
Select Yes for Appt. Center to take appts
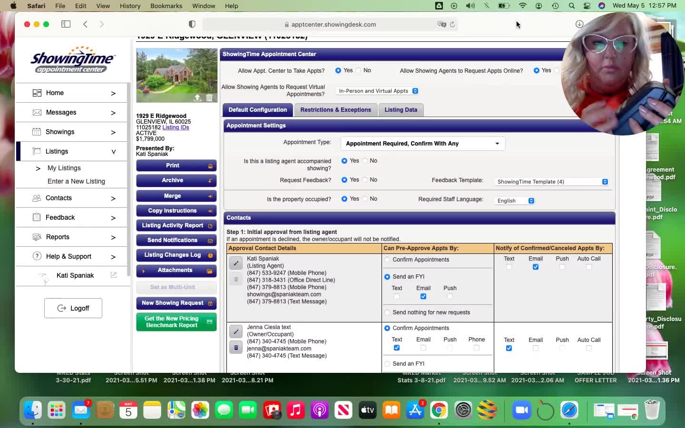click(x=338, y=70)
